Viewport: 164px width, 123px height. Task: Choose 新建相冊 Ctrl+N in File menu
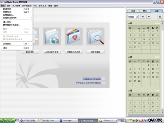17,9
